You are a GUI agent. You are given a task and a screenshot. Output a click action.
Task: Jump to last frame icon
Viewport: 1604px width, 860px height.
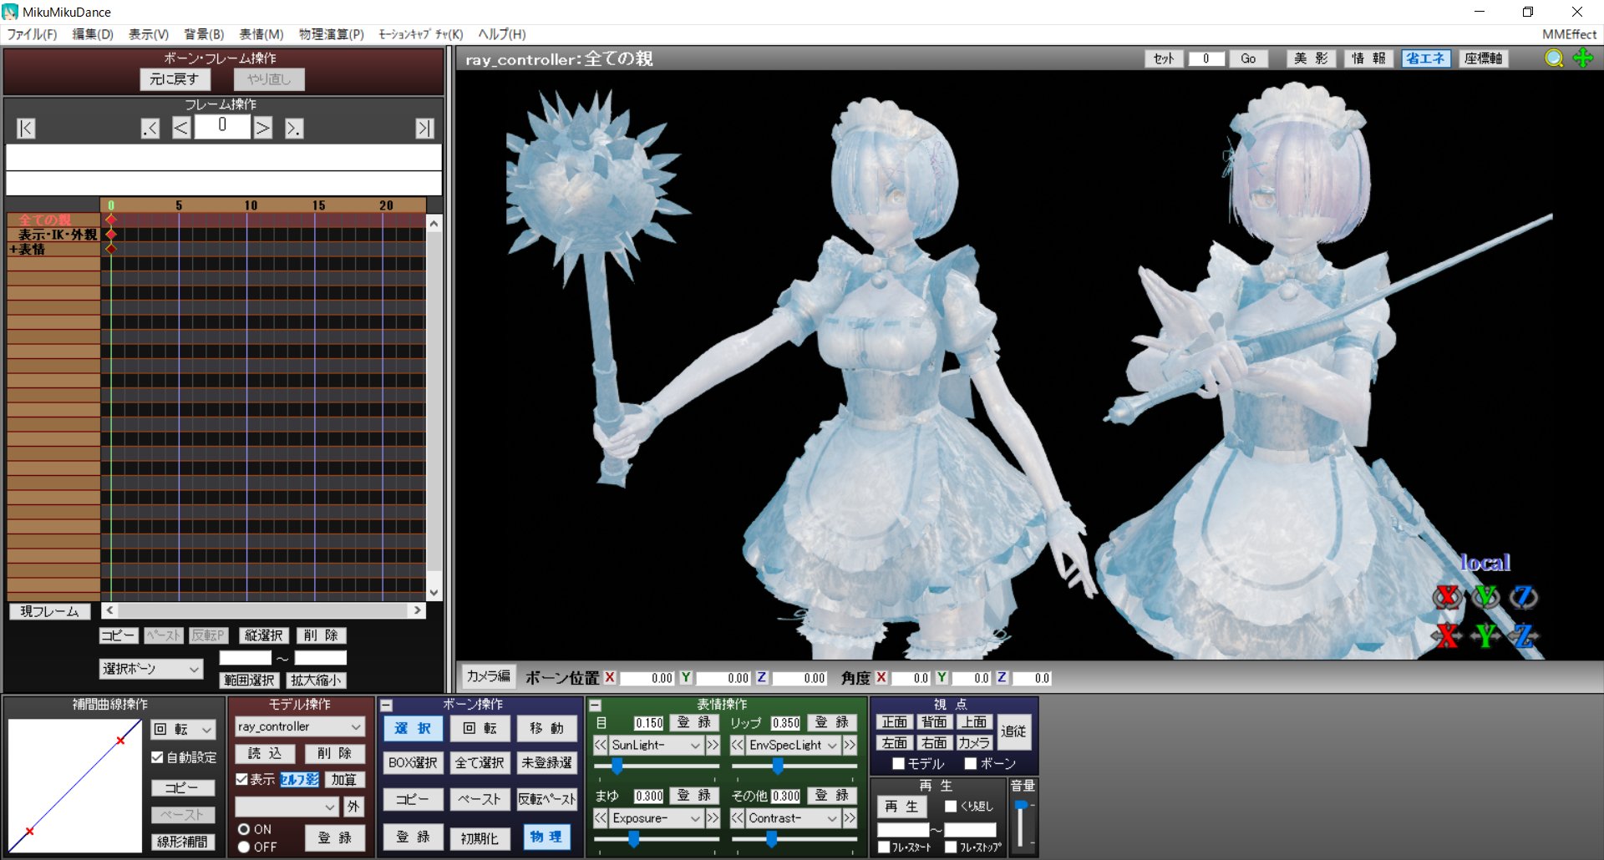(424, 128)
